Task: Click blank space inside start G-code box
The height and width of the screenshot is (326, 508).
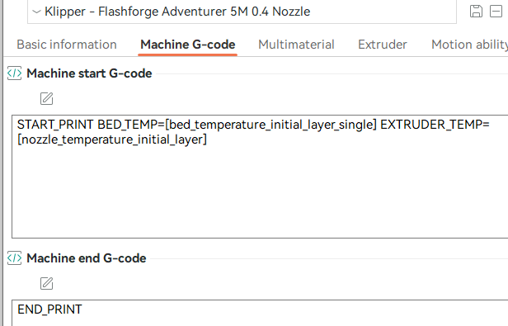Action: (x=259, y=195)
